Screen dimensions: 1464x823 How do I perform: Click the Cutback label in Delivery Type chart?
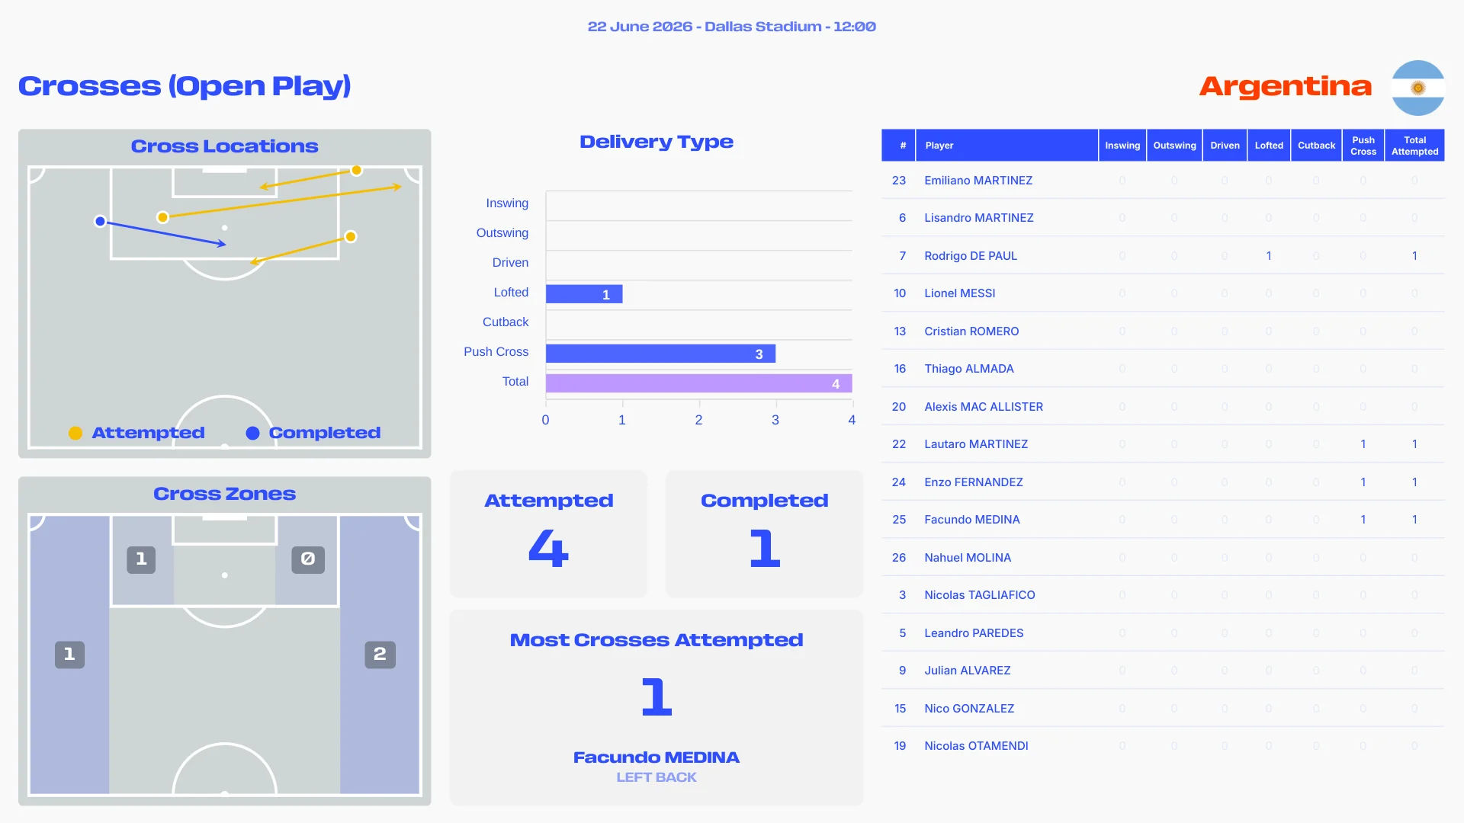(x=506, y=322)
